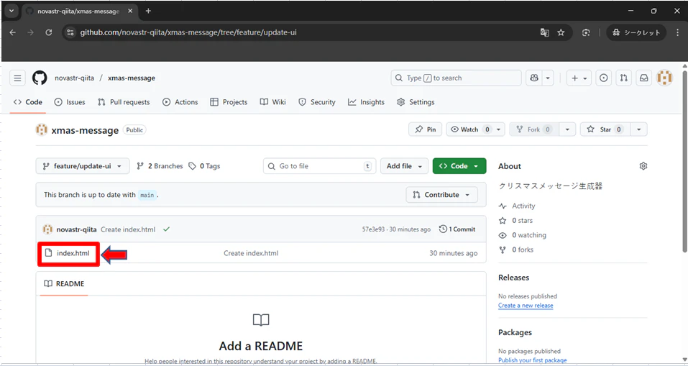Image resolution: width=688 pixels, height=366 pixels.
Task: Open the Contribute dropdown
Action: [x=442, y=195]
